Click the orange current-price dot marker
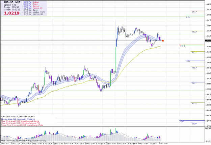 163,41
